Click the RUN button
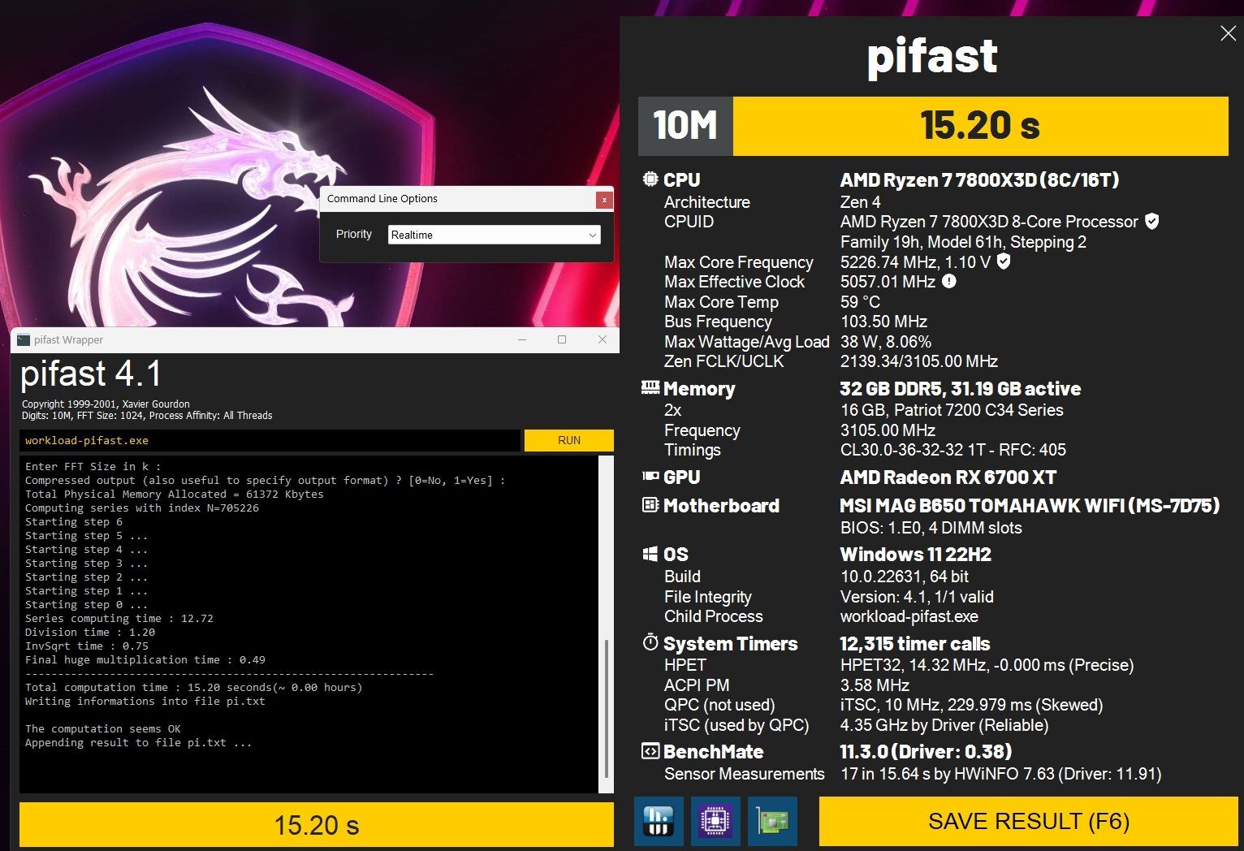The height and width of the screenshot is (851, 1244). point(568,440)
